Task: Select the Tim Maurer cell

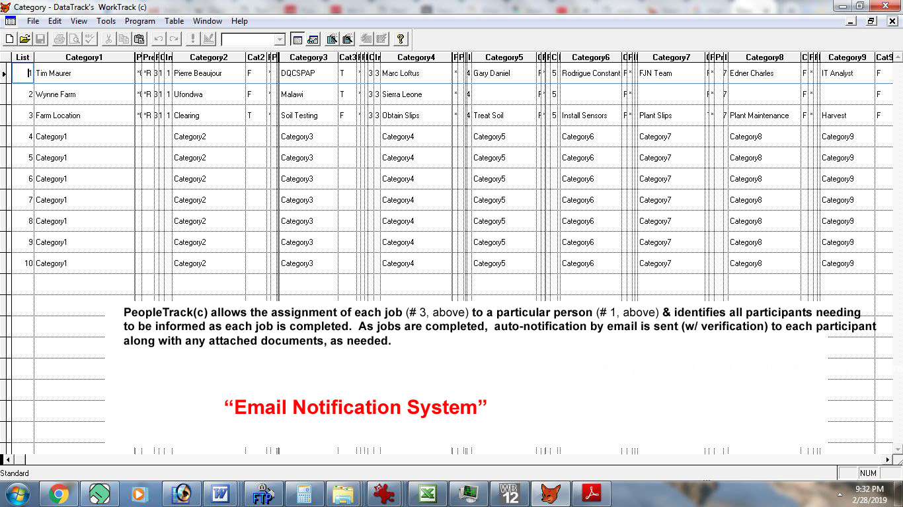Action: pos(83,73)
